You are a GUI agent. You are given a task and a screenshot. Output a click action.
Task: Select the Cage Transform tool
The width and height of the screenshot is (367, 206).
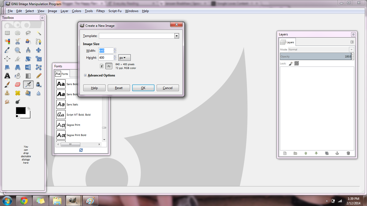click(39, 67)
